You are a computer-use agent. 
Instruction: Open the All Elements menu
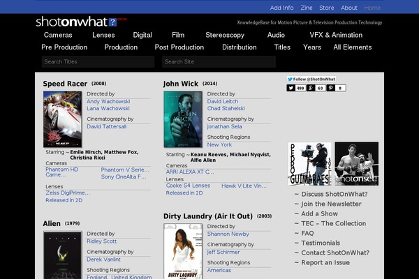353,47
